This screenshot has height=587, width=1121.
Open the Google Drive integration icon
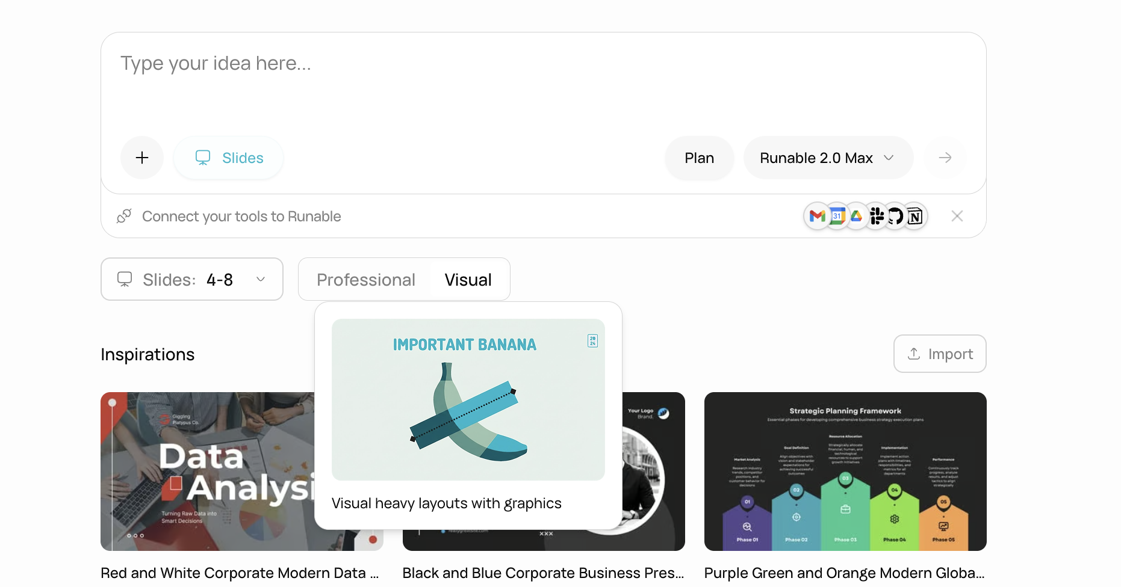coord(856,216)
